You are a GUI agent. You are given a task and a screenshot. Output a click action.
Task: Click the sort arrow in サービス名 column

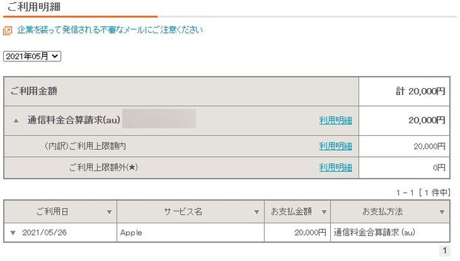tap(256, 212)
